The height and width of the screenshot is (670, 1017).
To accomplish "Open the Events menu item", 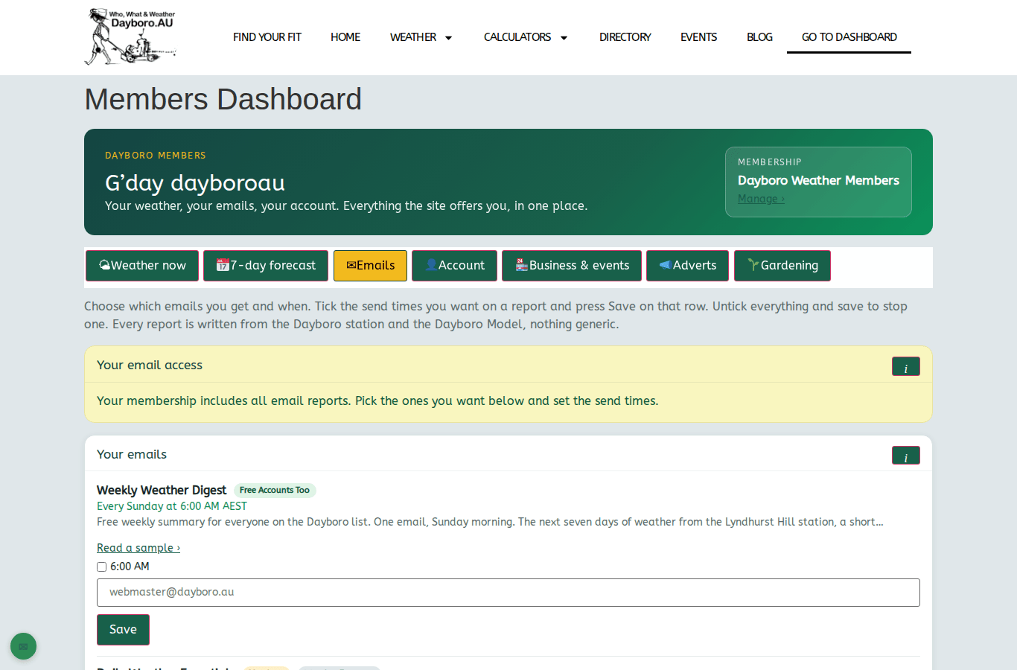I will tap(699, 37).
